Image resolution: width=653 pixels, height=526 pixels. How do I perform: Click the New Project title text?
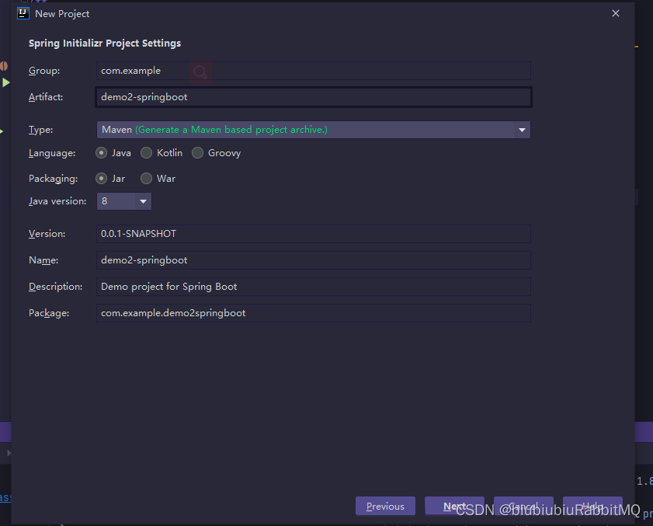click(x=62, y=14)
